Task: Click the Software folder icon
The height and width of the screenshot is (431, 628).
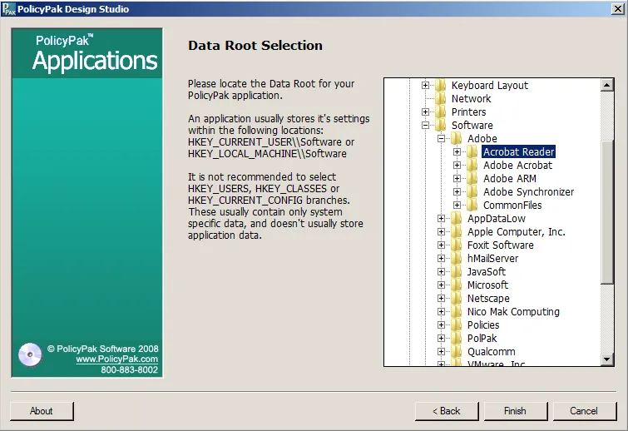Action: [441, 125]
